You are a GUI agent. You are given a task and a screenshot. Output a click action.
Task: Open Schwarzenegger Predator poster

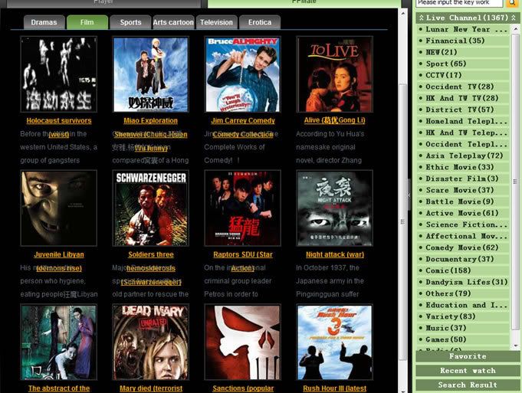click(151, 208)
